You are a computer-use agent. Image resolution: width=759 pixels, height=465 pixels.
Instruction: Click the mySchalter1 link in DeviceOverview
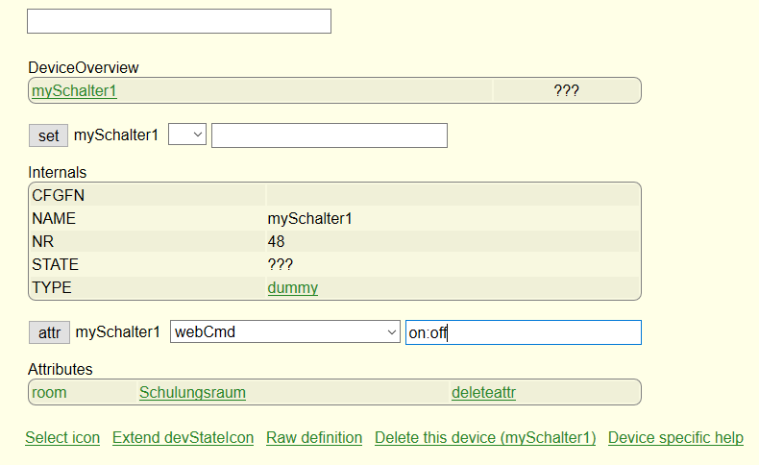point(74,91)
